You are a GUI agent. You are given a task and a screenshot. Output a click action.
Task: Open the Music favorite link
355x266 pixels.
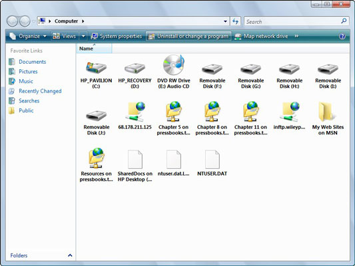tap(26, 81)
